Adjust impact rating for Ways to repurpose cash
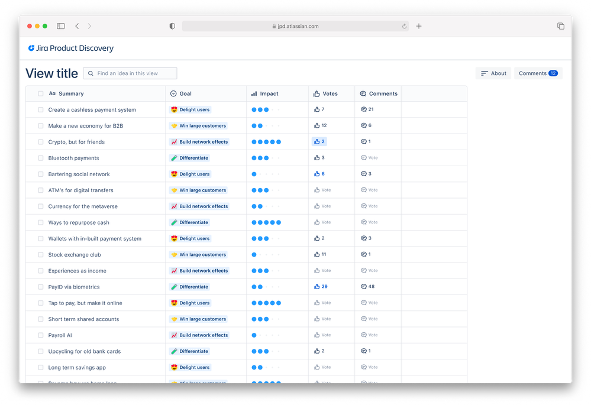This screenshot has width=591, height=405. coord(266,222)
